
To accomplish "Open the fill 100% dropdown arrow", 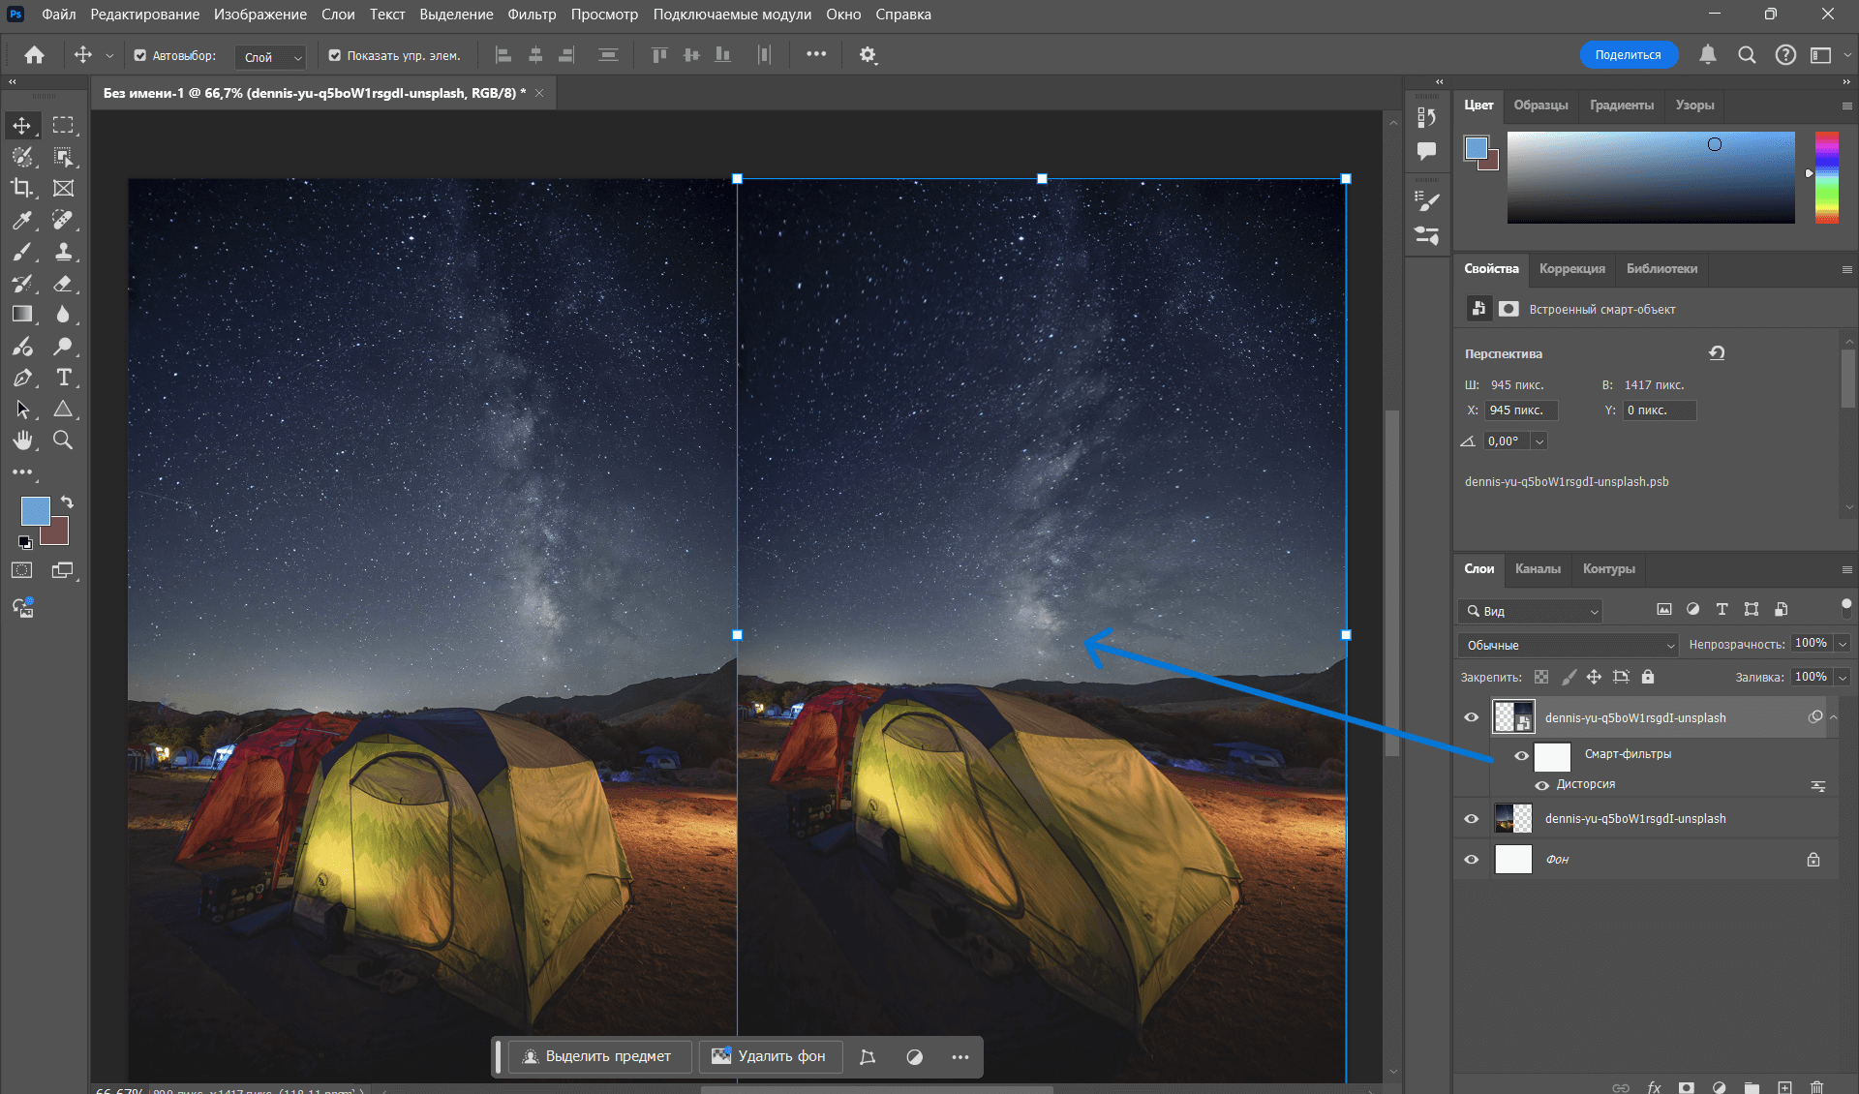I will click(1844, 677).
